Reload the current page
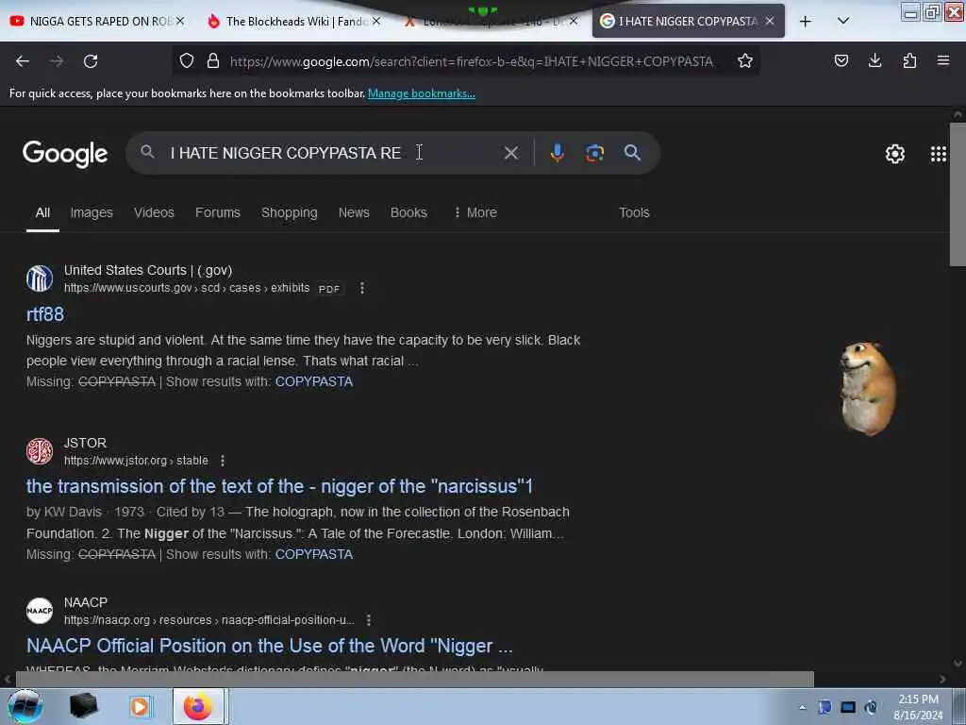The height and width of the screenshot is (725, 966). coord(91,61)
